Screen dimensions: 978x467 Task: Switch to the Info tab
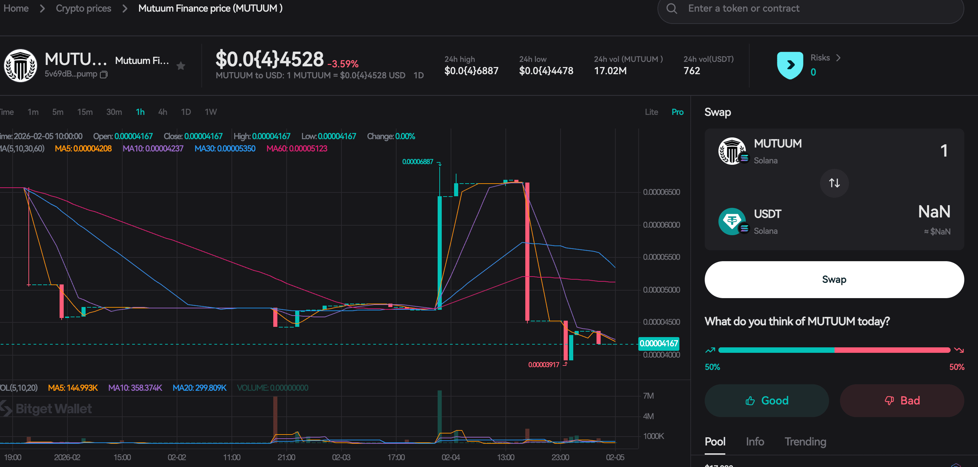click(x=755, y=441)
